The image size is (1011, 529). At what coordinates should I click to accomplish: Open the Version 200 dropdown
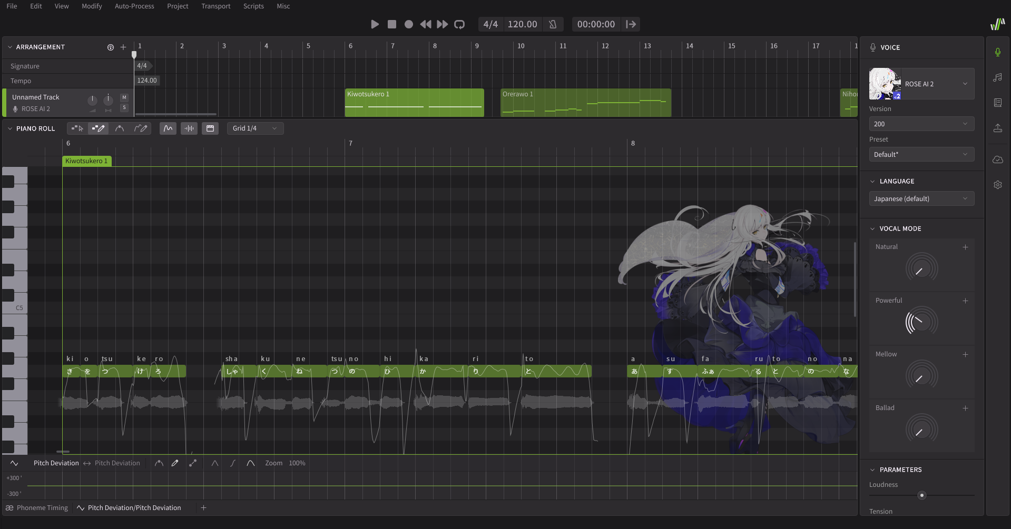tap(922, 124)
